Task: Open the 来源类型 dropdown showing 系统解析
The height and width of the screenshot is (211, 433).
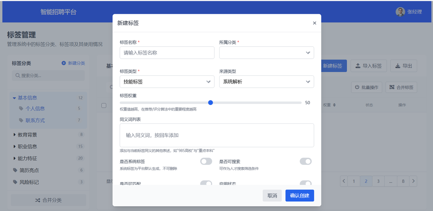Action: (267, 82)
